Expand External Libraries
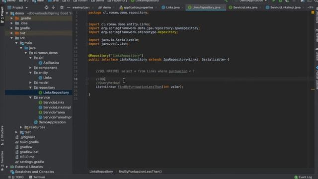Image resolution: width=318 pixels, height=179 pixels. point(7,167)
